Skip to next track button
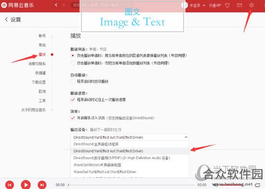The image size is (265, 189). pyautogui.click(x=42, y=185)
